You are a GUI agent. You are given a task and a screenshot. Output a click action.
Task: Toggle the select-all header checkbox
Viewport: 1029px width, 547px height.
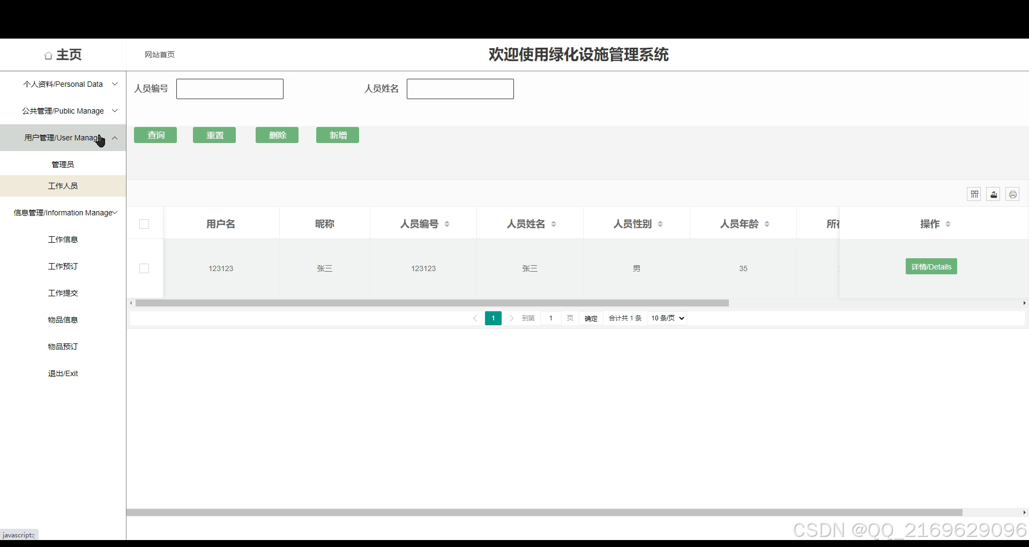click(144, 224)
